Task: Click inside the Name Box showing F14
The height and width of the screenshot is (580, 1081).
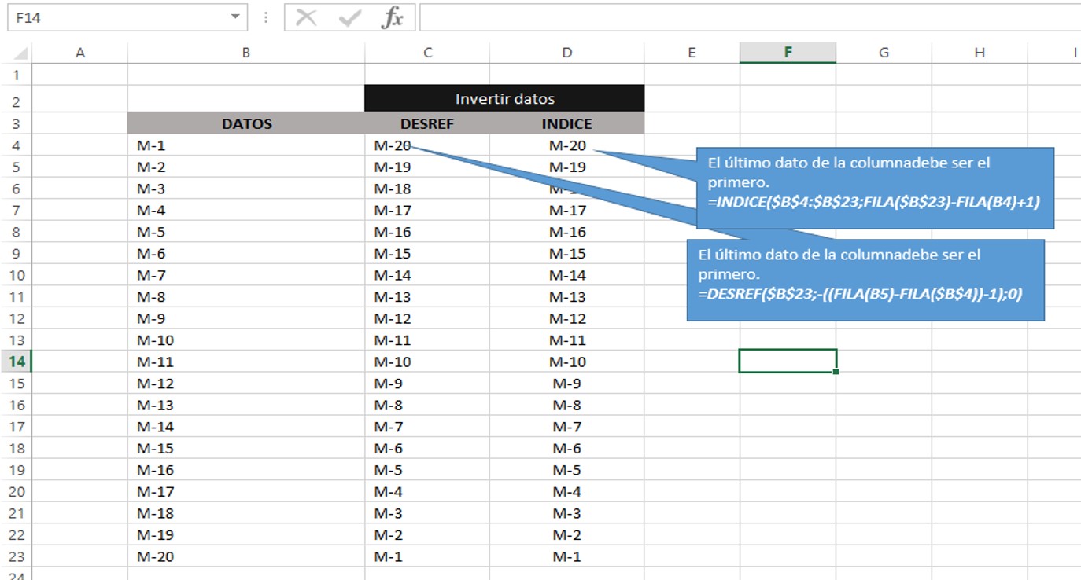Action: pyautogui.click(x=118, y=17)
